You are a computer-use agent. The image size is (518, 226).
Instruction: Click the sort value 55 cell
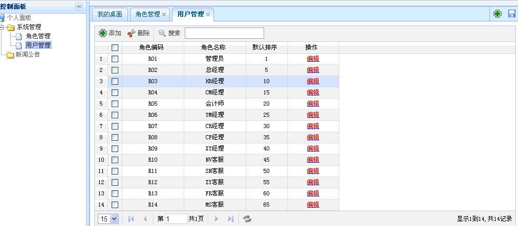pos(266,182)
